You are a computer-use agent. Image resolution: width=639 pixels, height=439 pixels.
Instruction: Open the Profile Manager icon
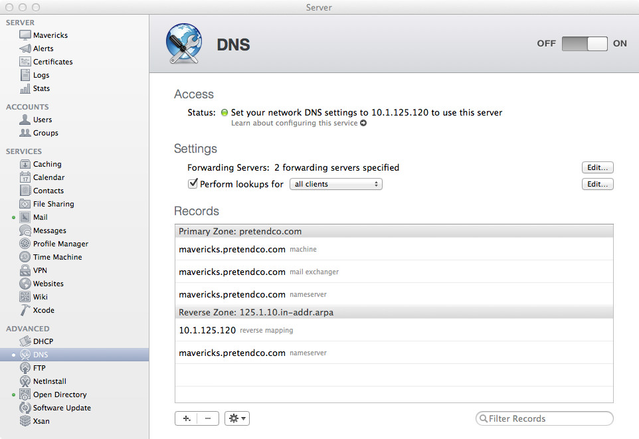(25, 244)
